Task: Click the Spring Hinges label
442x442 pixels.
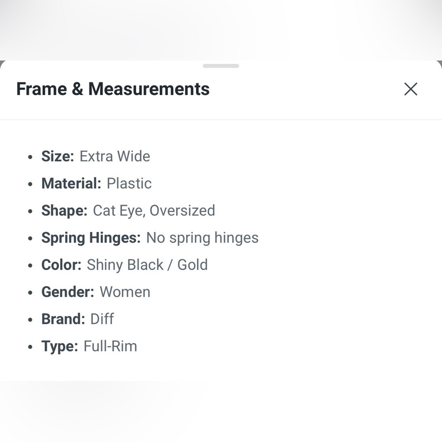Action: [x=91, y=238]
